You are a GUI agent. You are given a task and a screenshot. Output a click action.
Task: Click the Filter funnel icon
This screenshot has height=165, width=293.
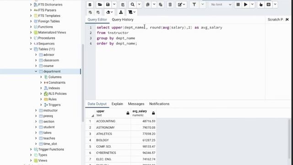click(x=194, y=5)
